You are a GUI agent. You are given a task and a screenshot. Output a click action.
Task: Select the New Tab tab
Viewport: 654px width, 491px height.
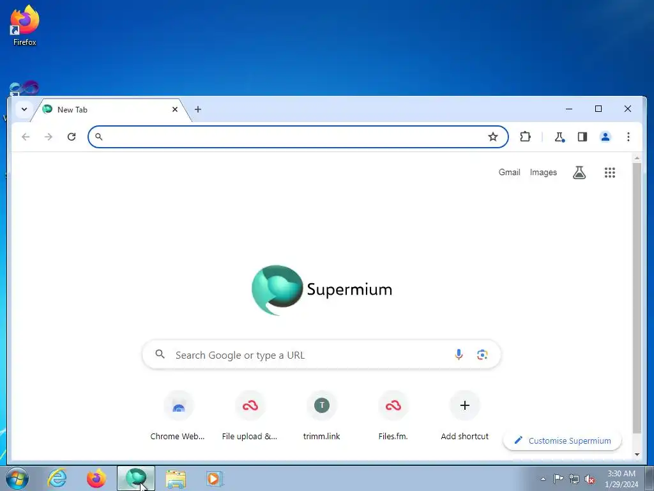(x=110, y=110)
